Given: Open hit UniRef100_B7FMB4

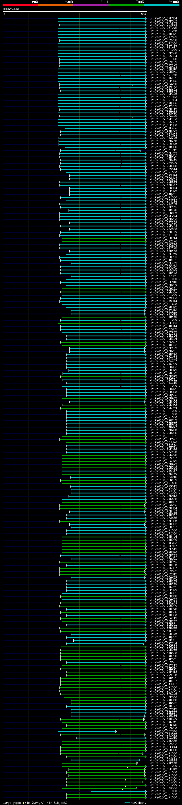Looking at the screenshot, I should [163, 19].
